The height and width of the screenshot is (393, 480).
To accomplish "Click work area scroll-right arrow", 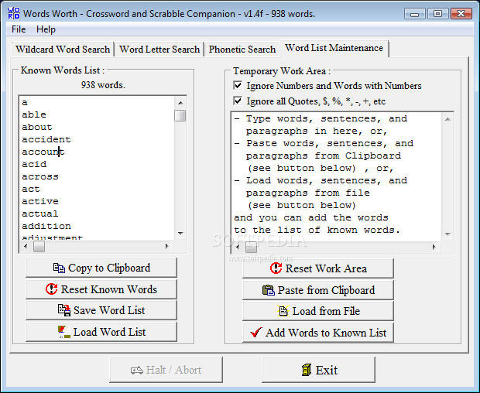I will [434, 247].
